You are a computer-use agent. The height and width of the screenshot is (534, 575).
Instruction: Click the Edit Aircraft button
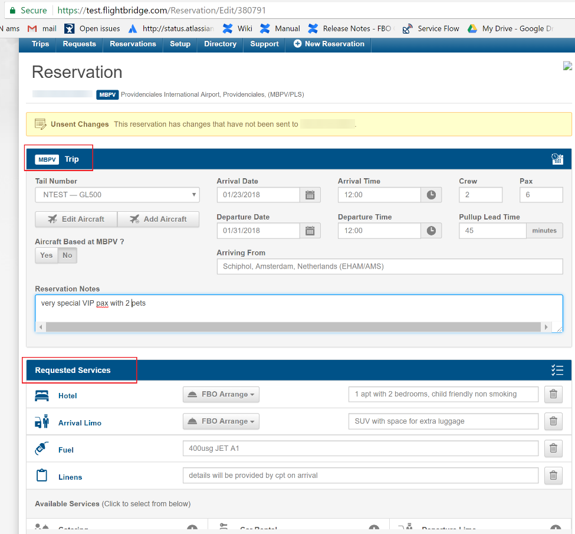(75, 219)
